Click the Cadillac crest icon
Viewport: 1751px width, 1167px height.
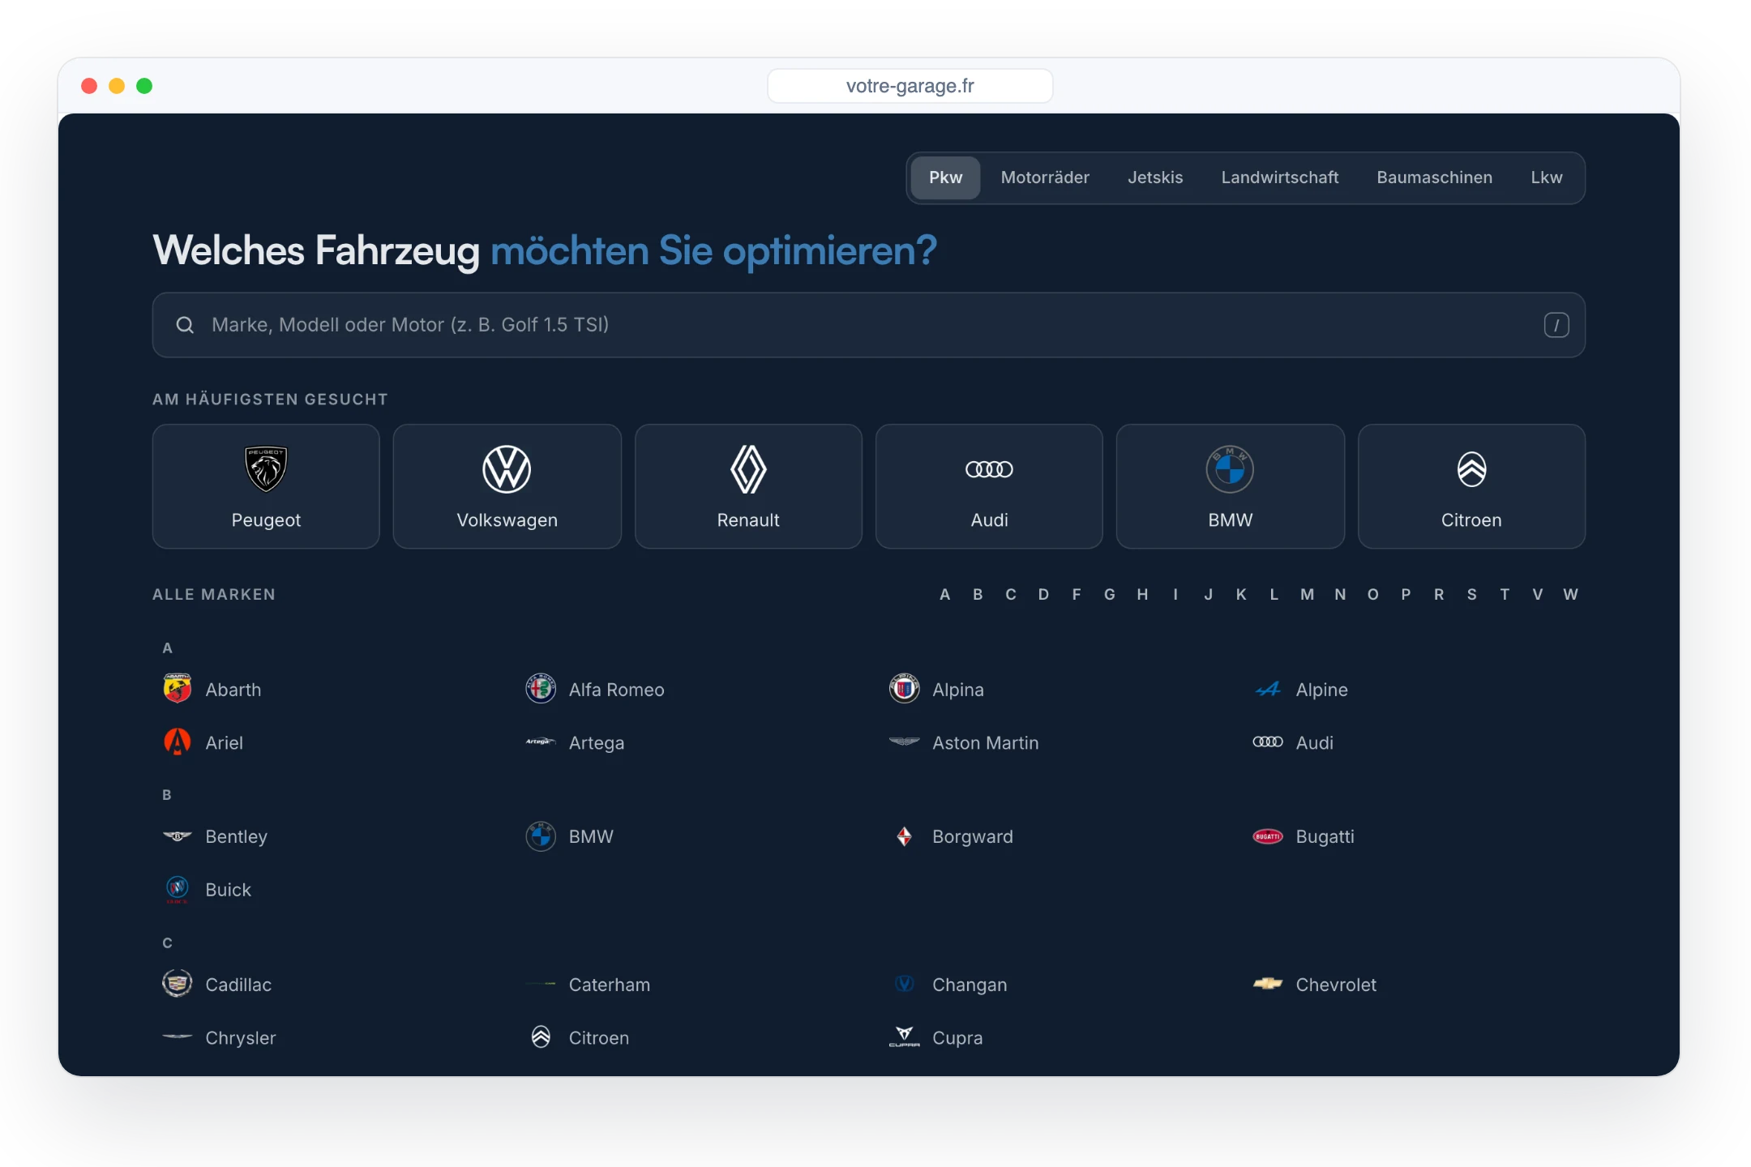point(178,984)
